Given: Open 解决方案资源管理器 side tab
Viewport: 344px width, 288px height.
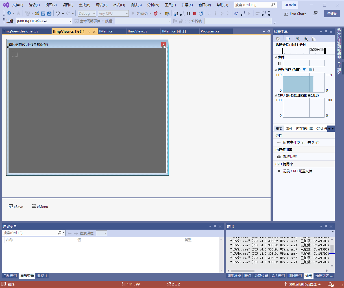Looking at the screenshot, I should pyautogui.click(x=339, y=43).
